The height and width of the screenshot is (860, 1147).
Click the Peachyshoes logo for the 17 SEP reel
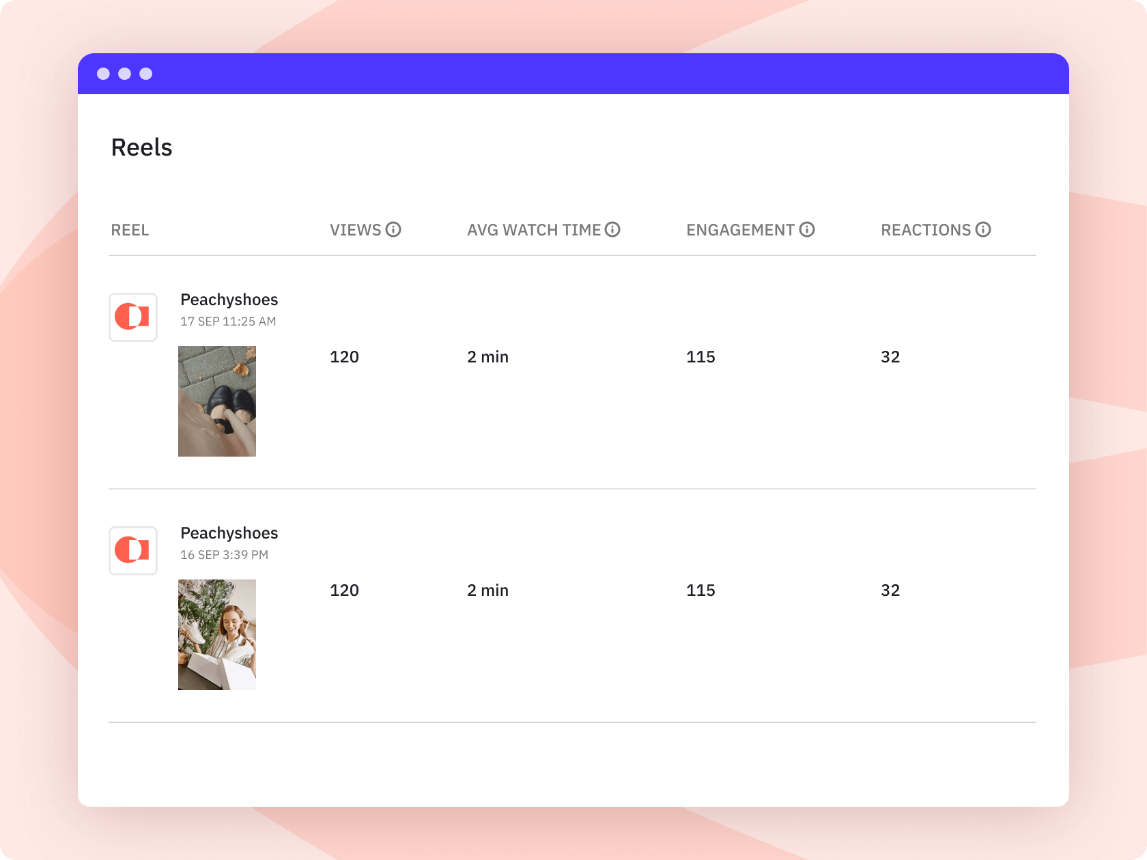pyautogui.click(x=133, y=317)
